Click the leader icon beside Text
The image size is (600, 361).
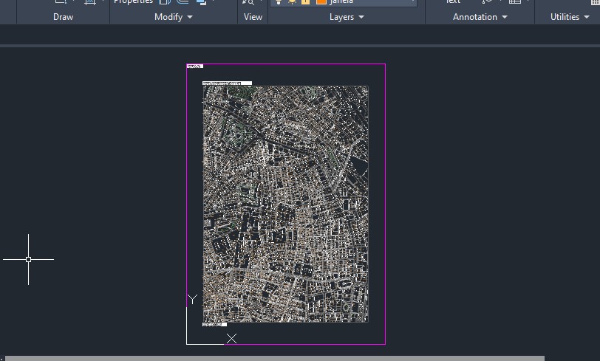tap(487, 2)
